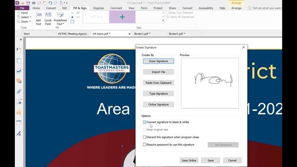Switch to the Convert ribbon tab

click(51, 8)
